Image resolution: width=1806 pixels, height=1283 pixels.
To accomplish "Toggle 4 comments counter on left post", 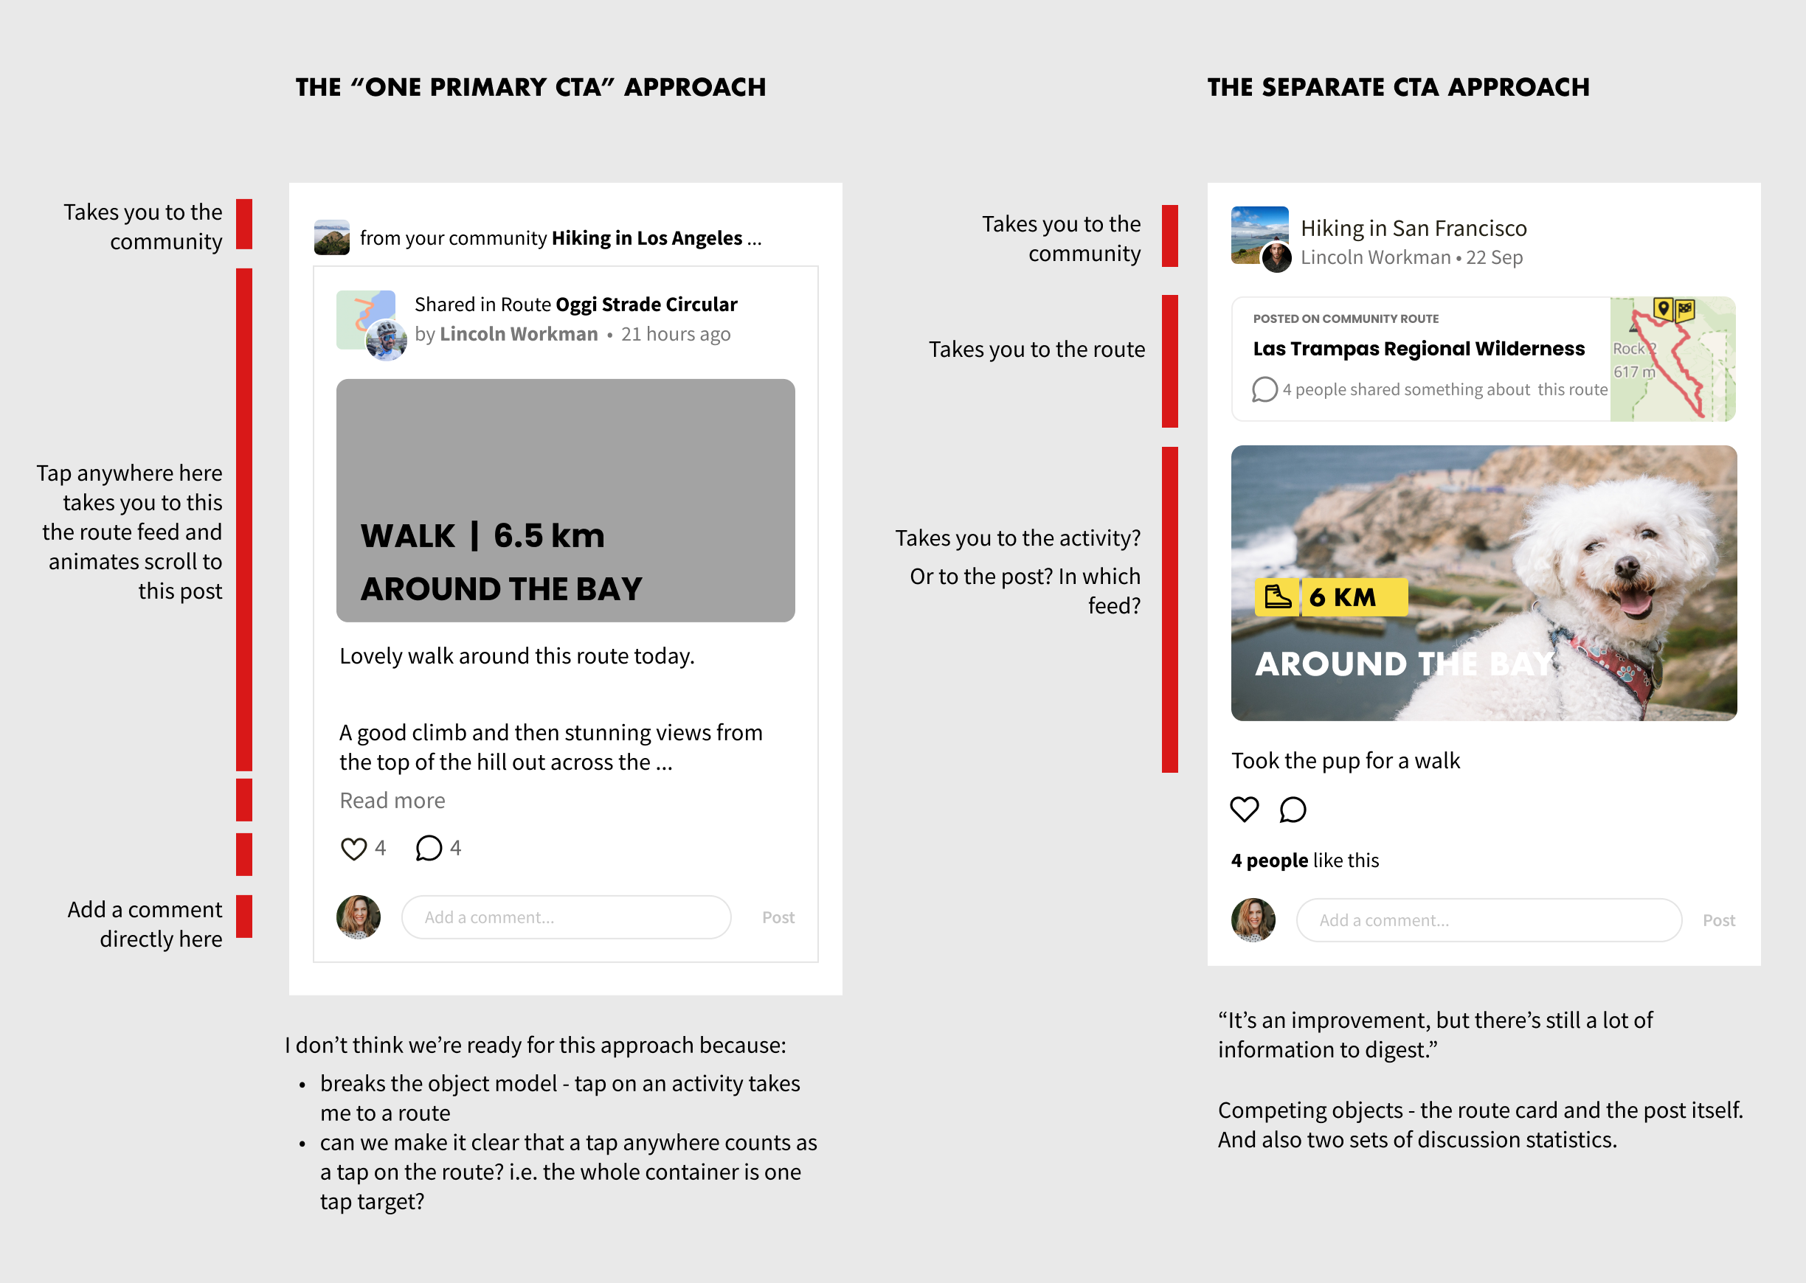I will (x=454, y=847).
